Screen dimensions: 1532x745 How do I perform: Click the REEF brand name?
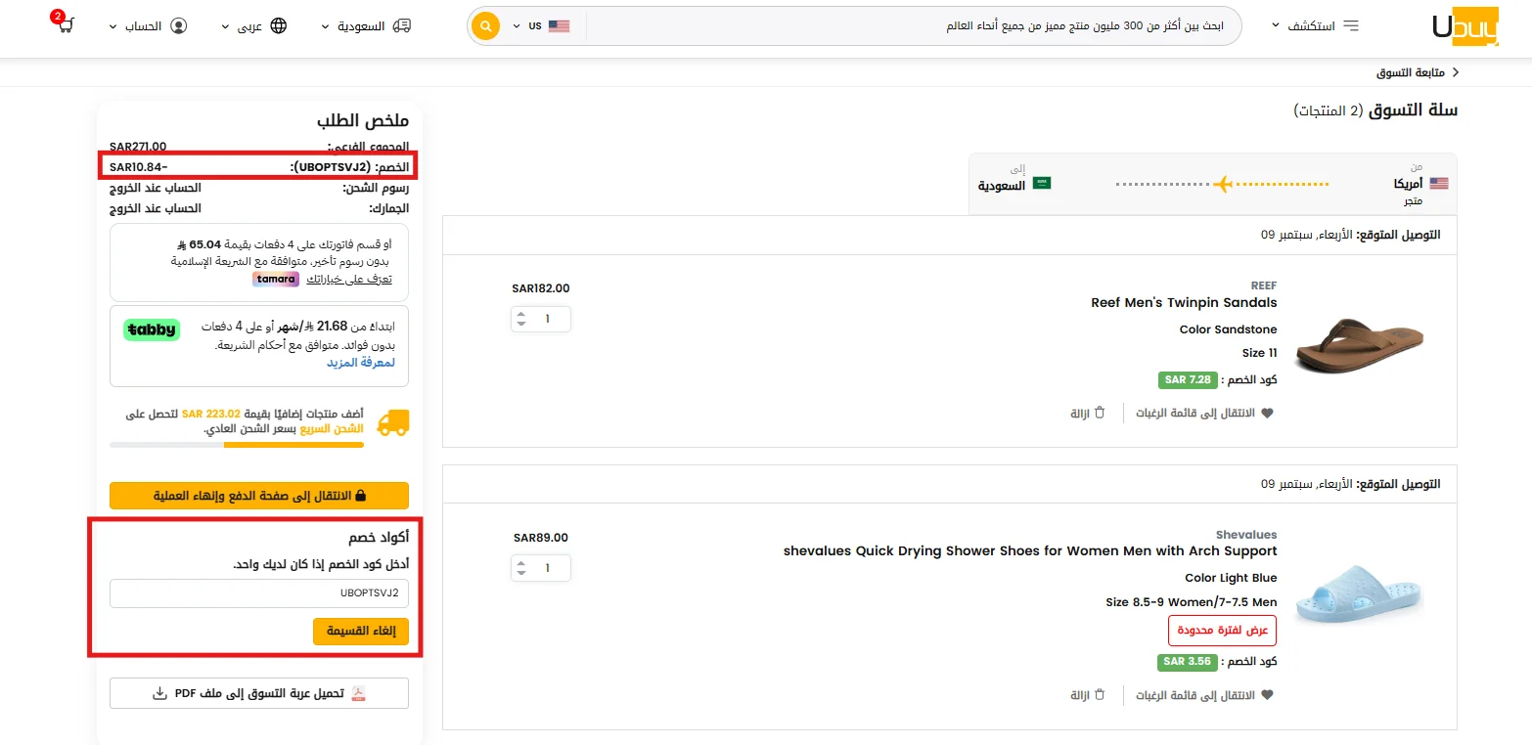click(x=1264, y=285)
